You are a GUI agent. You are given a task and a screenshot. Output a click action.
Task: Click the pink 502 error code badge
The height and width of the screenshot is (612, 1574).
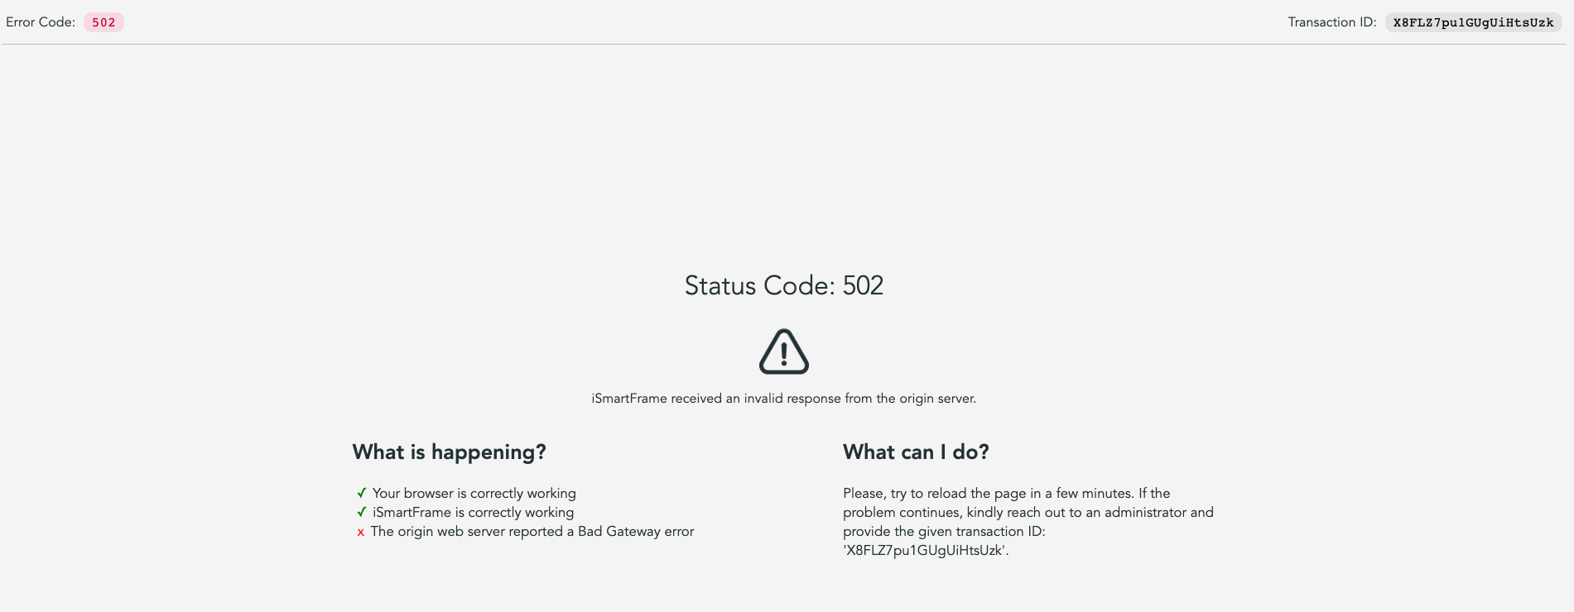tap(103, 22)
